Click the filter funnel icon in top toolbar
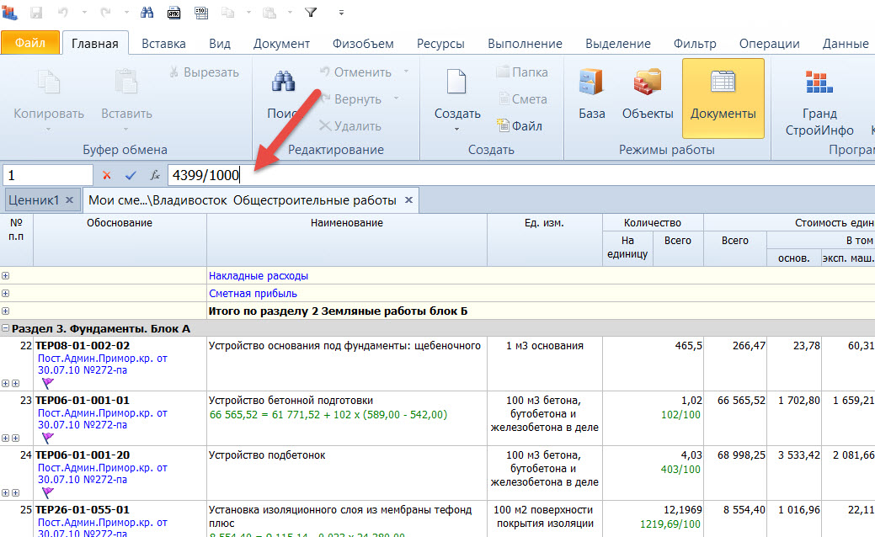875x537 pixels. 311,13
